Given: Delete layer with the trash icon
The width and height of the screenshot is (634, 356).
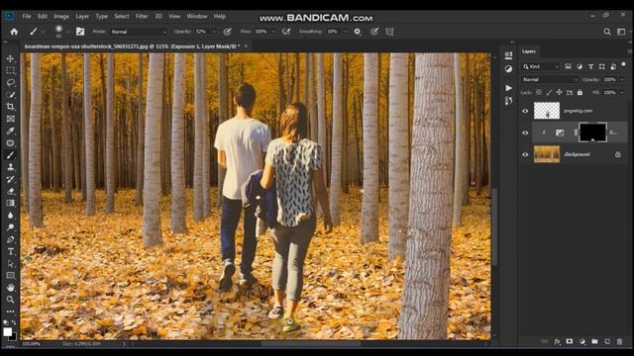Looking at the screenshot, I should point(619,341).
